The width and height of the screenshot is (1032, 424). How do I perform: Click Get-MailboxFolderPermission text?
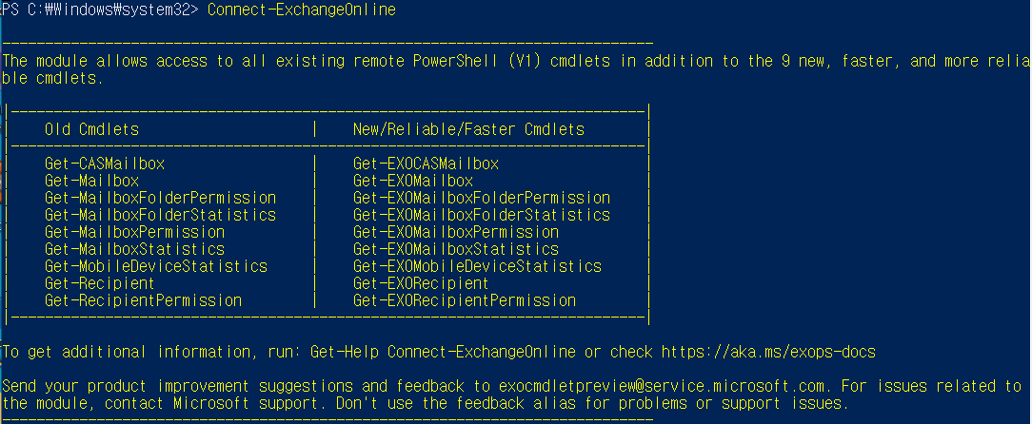pos(160,197)
